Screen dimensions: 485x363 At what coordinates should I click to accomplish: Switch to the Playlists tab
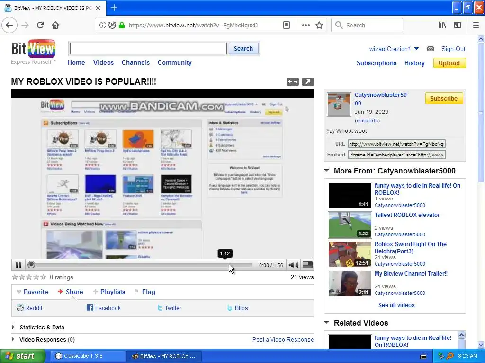coord(109,292)
